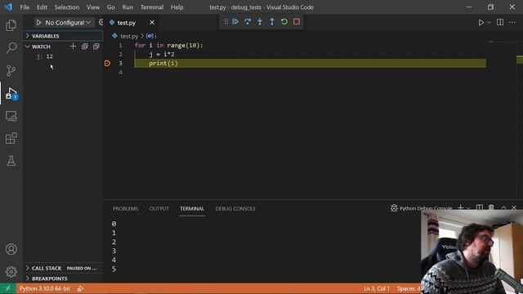
Task: Open the Extensions view
Action: click(11, 138)
